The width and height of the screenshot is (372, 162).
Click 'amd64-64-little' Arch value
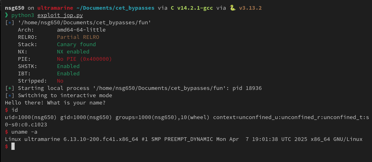click(x=81, y=30)
